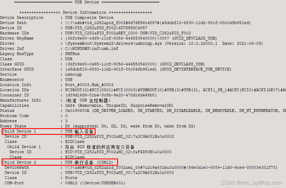Click the Hardware IDs row
The height and width of the screenshot is (188, 286).
[x=95, y=33]
